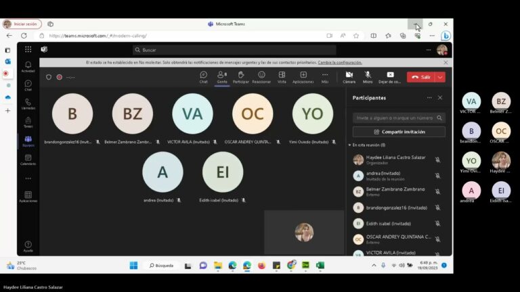Screen dimensions: 520x292
Task: Click the Buscar search box
Action: tap(234, 49)
